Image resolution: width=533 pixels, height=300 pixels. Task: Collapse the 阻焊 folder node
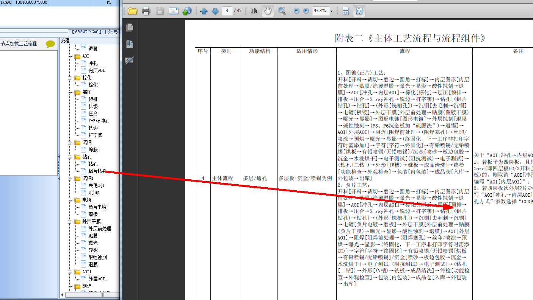[70, 286]
